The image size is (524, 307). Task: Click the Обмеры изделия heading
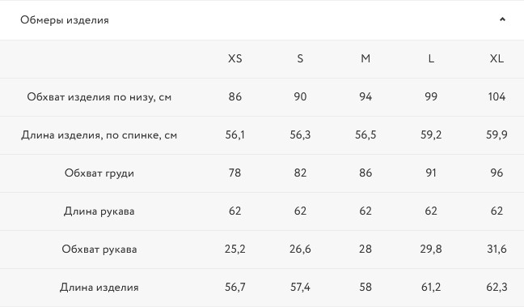coord(65,20)
